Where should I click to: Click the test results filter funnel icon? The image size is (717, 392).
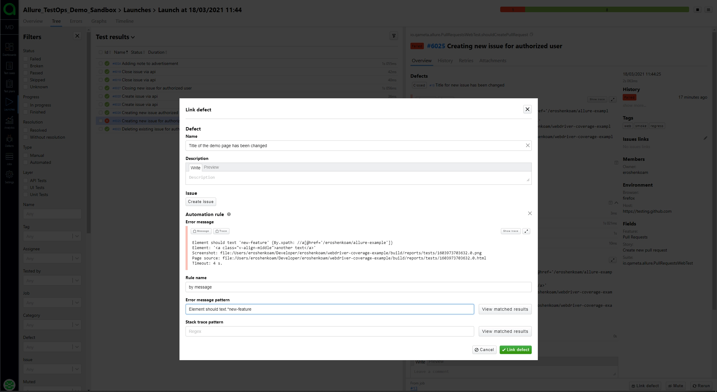click(x=394, y=36)
